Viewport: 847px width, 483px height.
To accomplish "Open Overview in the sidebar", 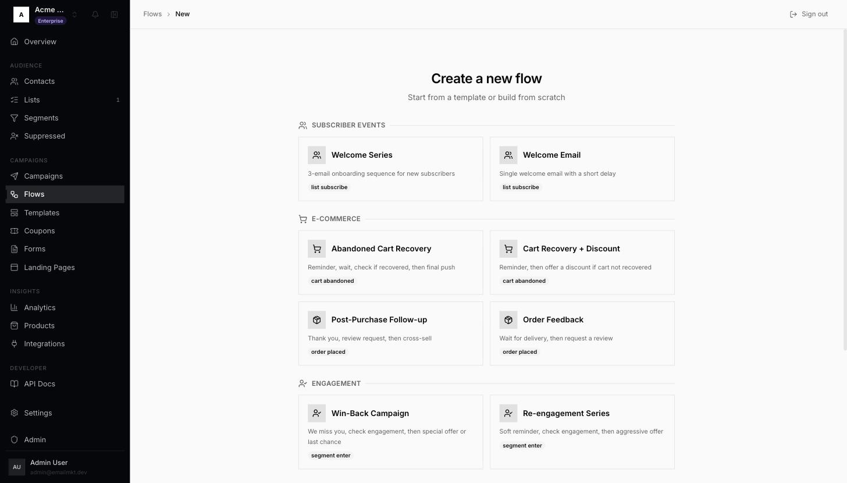I will click(x=65, y=42).
